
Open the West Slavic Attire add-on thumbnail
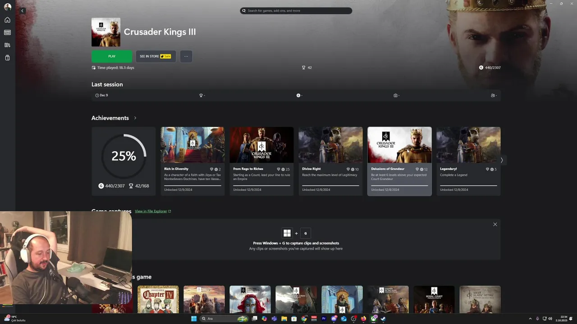tap(480, 299)
